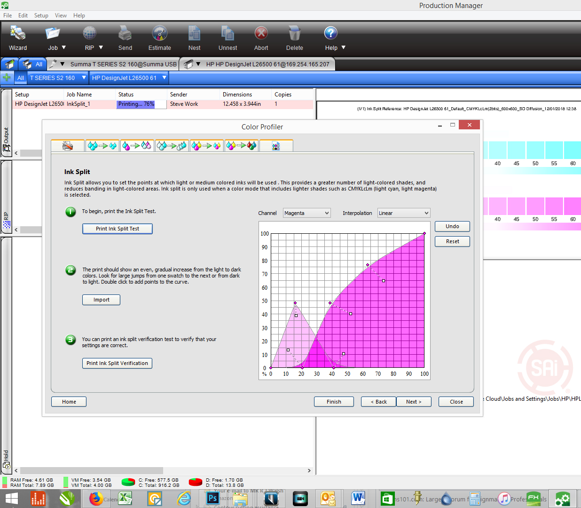
Task: Click the add setup printer tab icon
Action: (9, 64)
